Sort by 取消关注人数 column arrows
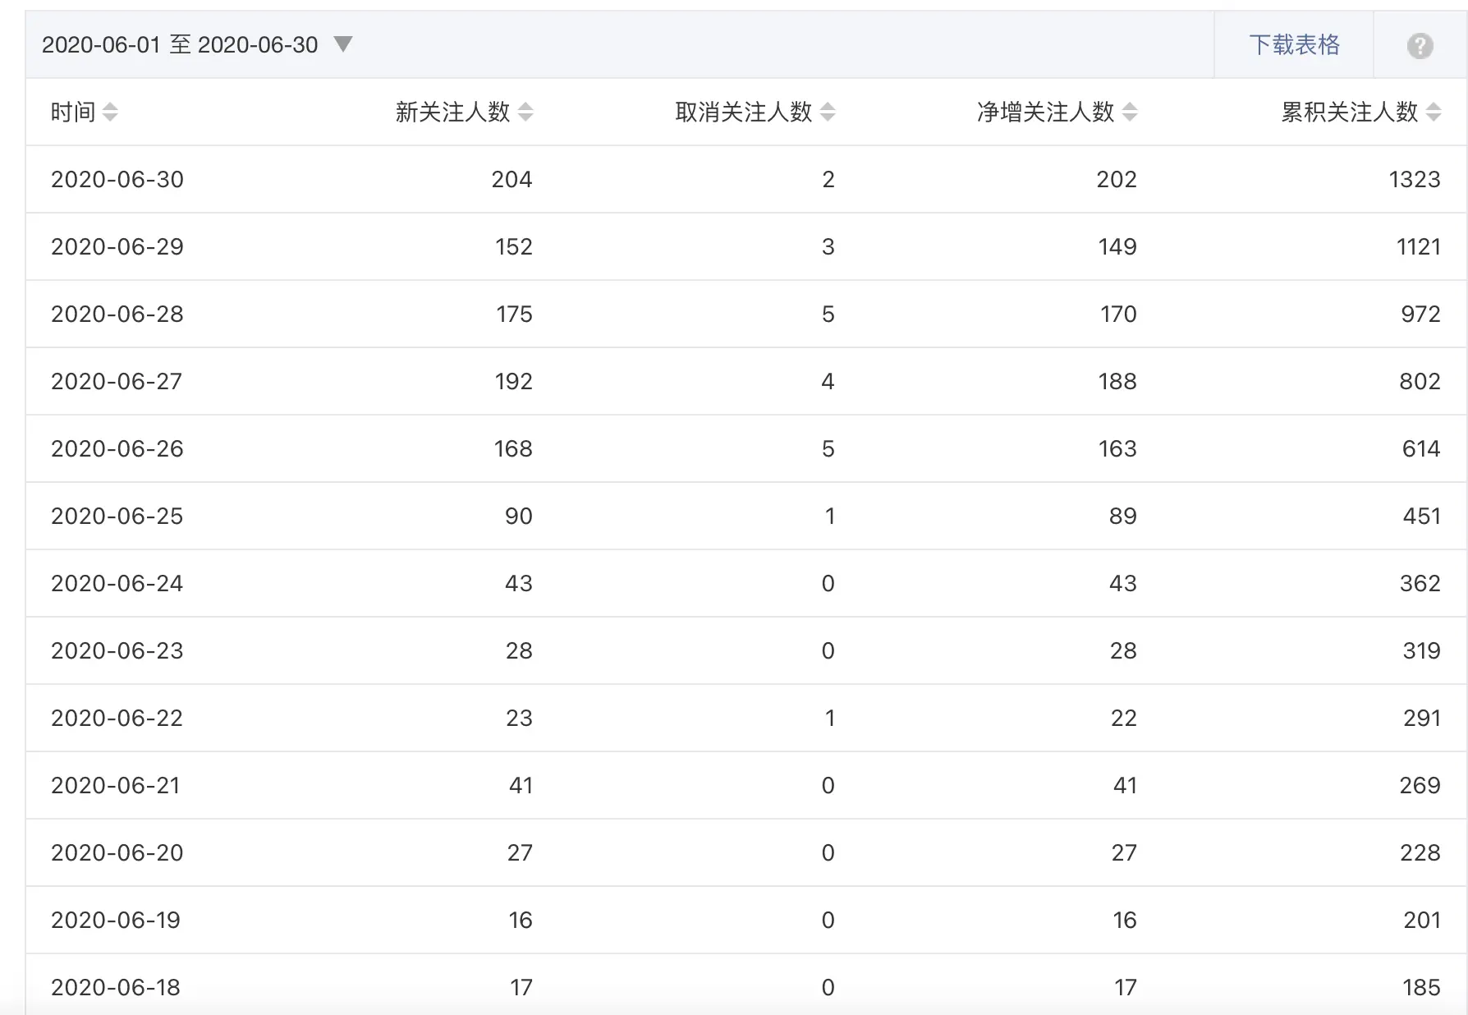 (828, 113)
